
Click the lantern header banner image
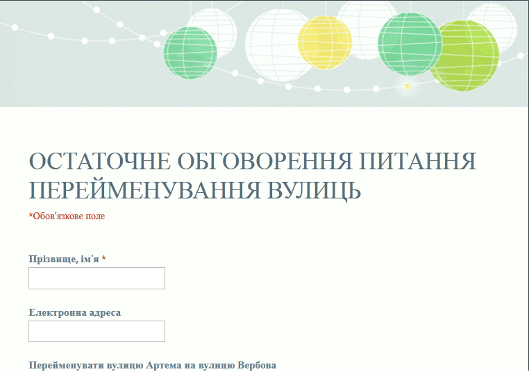(264, 53)
